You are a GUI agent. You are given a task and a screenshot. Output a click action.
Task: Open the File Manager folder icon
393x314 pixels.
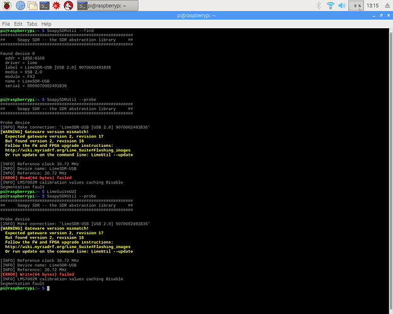33,5
